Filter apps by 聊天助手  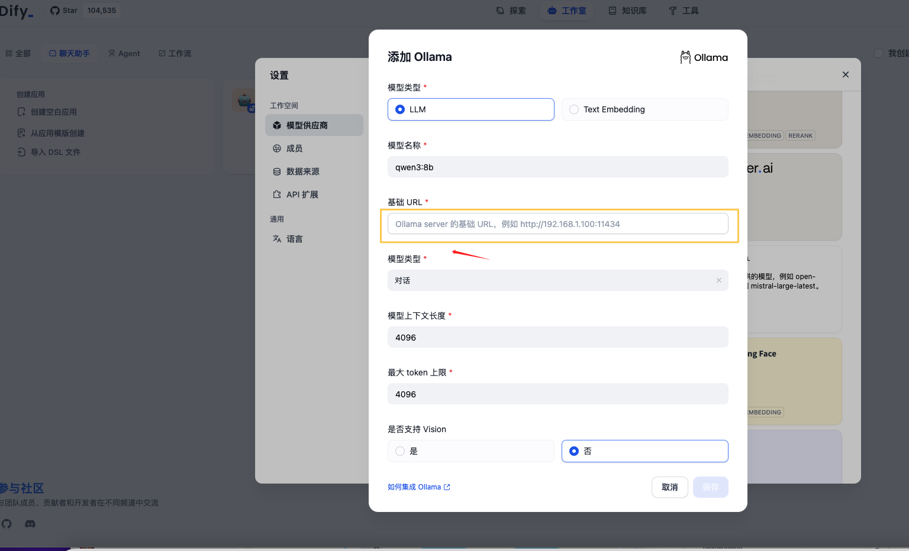(x=69, y=53)
